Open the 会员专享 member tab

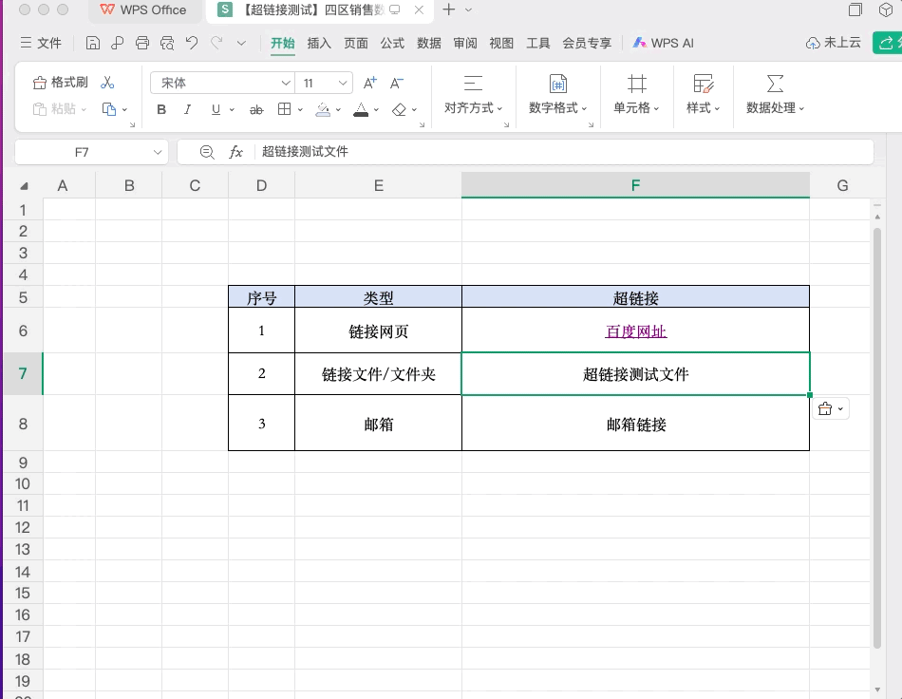coord(587,43)
